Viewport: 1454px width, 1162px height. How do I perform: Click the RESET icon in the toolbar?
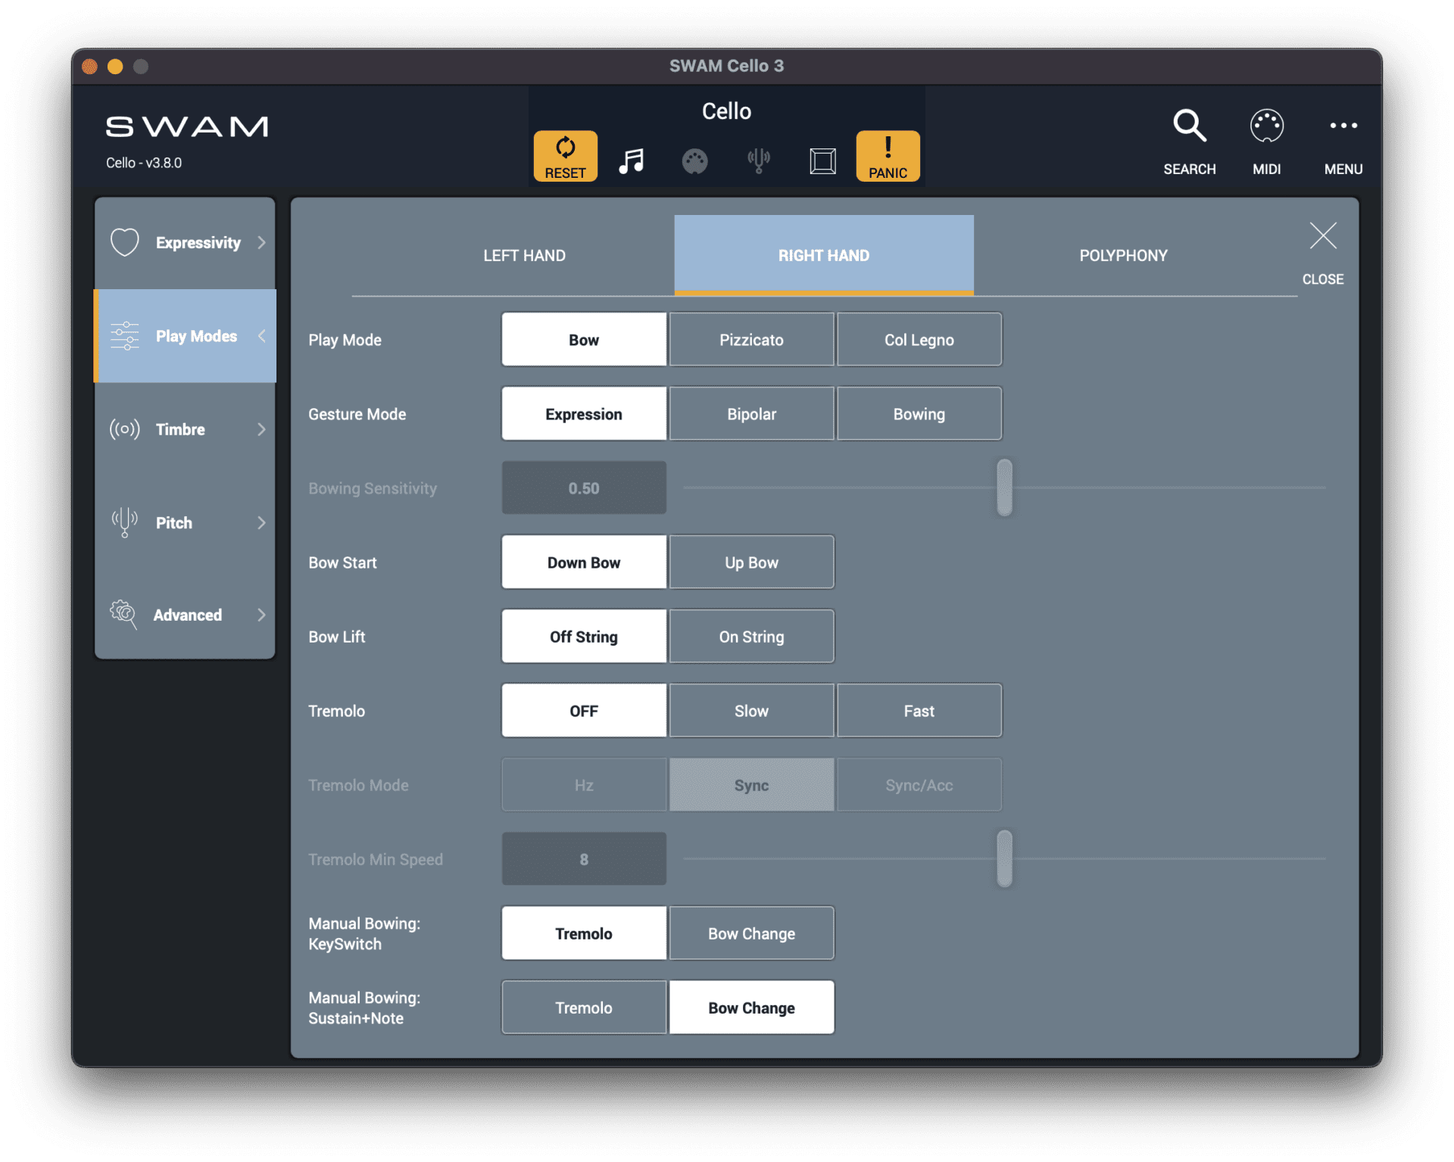click(565, 155)
